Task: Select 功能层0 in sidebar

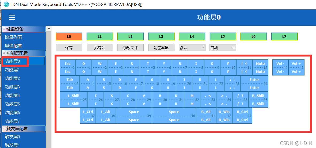Action: click(x=24, y=61)
